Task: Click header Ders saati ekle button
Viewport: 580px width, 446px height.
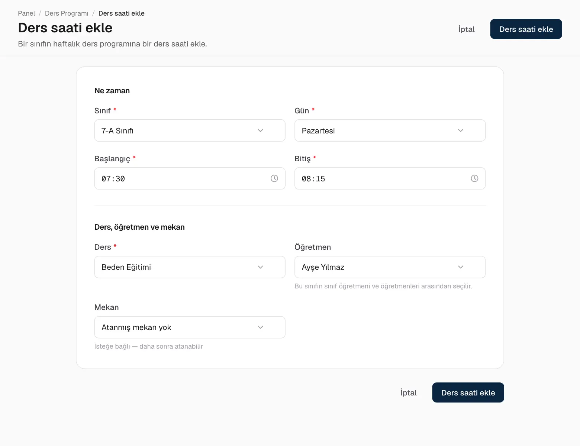Action: coord(526,29)
